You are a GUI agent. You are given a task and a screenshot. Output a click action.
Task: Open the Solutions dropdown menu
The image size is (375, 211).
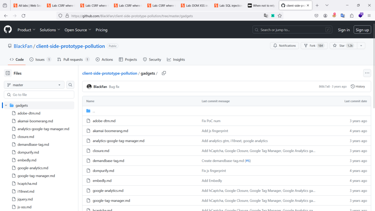click(50, 30)
